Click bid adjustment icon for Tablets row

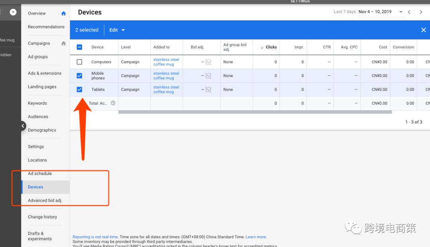[208, 90]
